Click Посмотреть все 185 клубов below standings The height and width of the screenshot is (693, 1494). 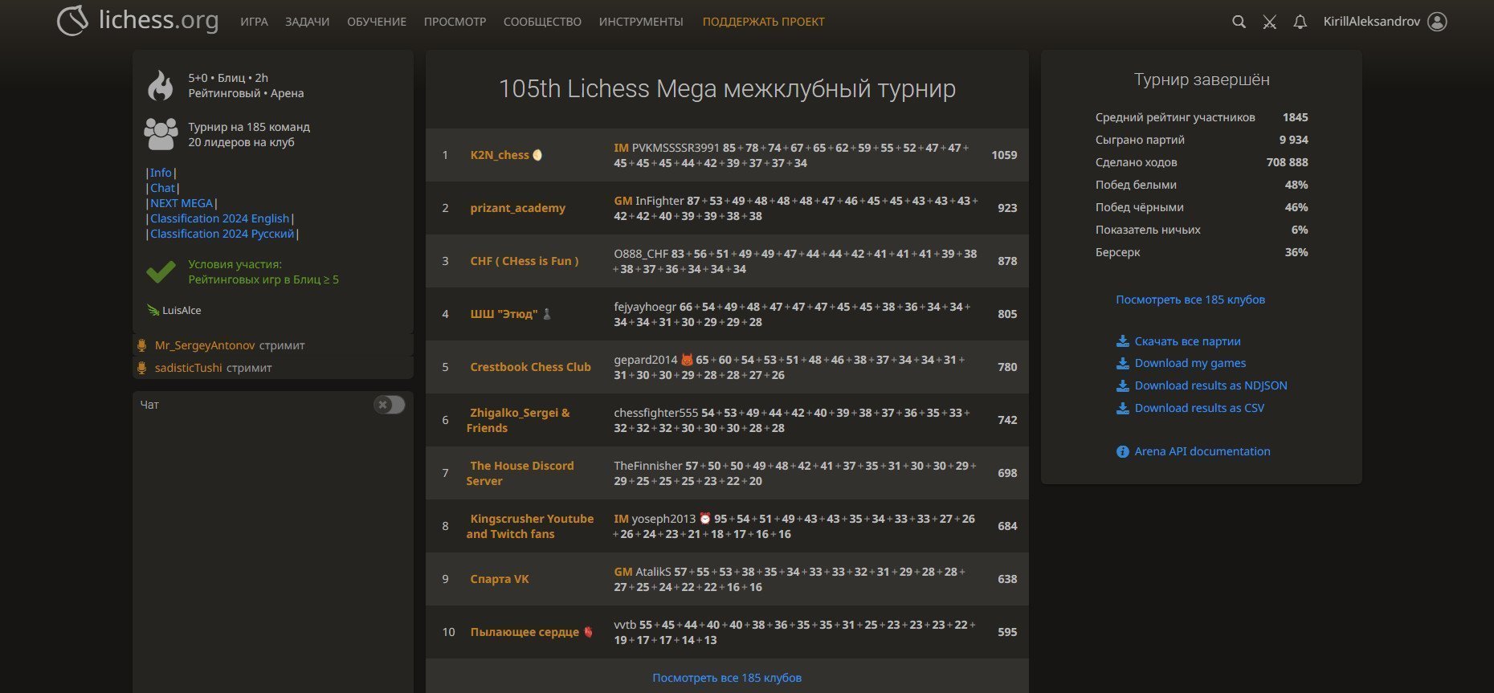(727, 678)
